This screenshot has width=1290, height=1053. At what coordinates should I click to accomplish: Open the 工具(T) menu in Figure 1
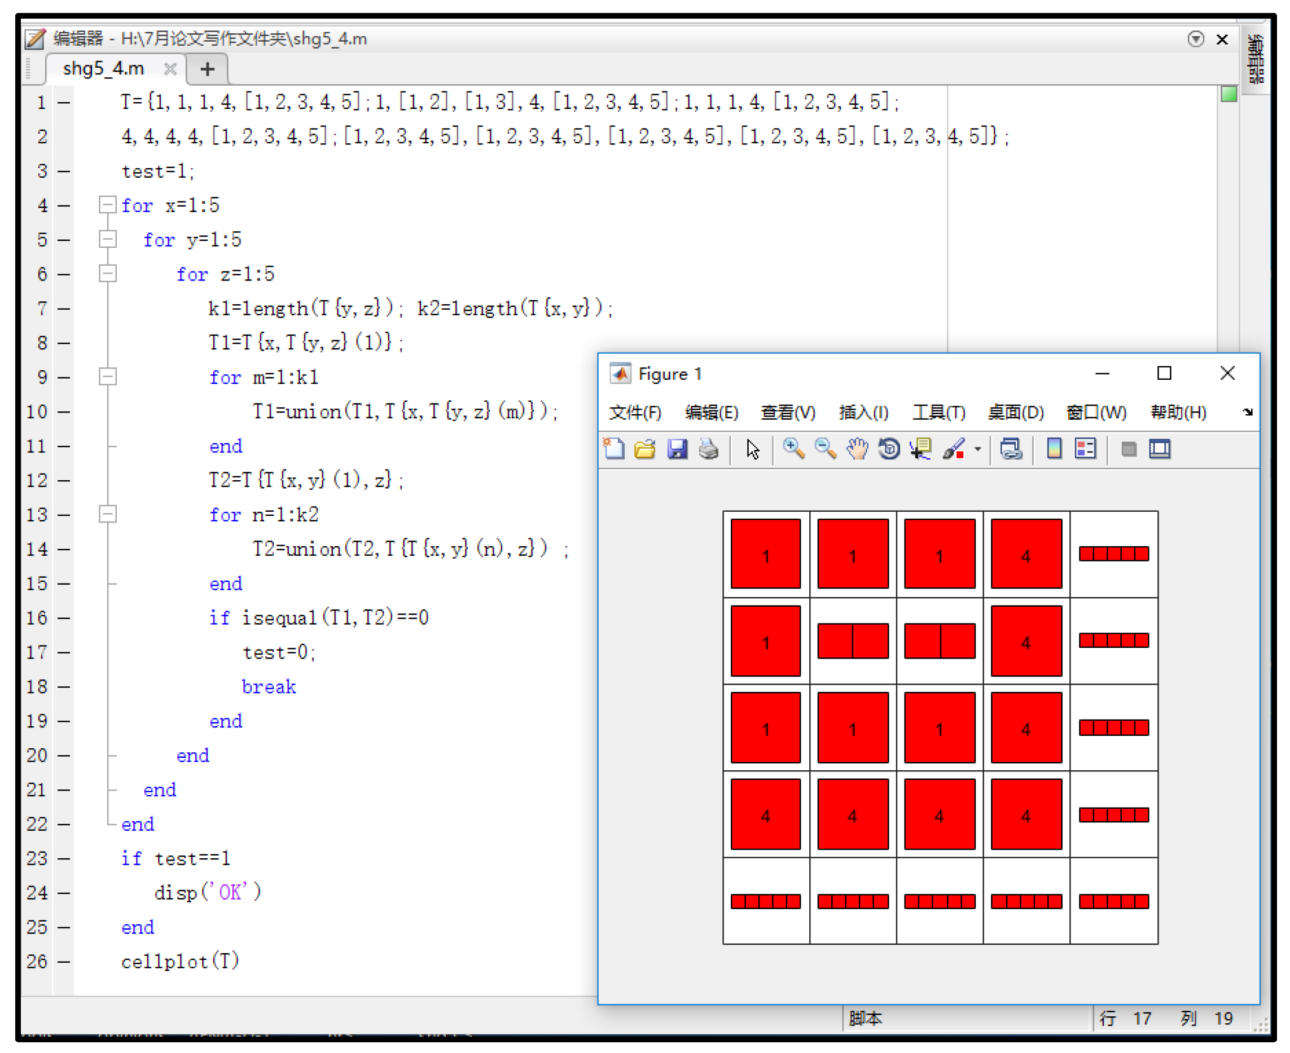click(938, 413)
